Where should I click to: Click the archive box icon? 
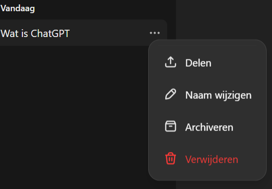point(170,126)
